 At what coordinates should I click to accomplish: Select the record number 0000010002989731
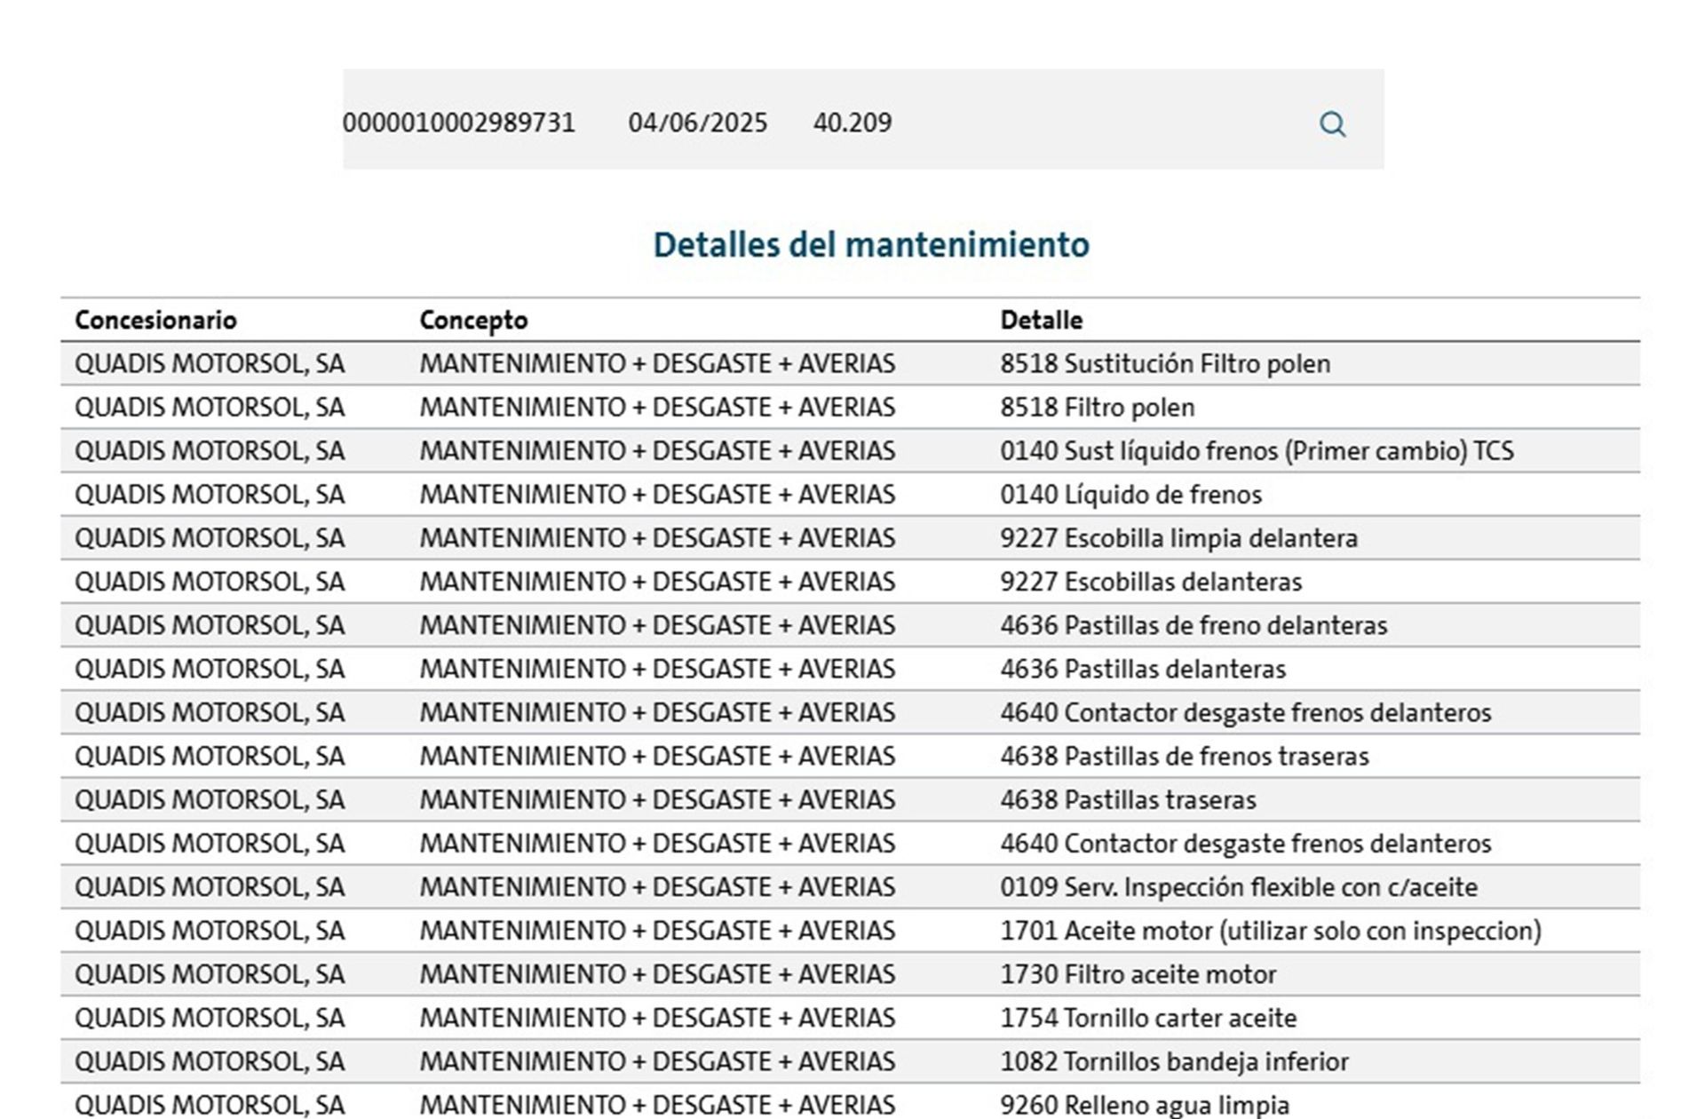click(459, 123)
